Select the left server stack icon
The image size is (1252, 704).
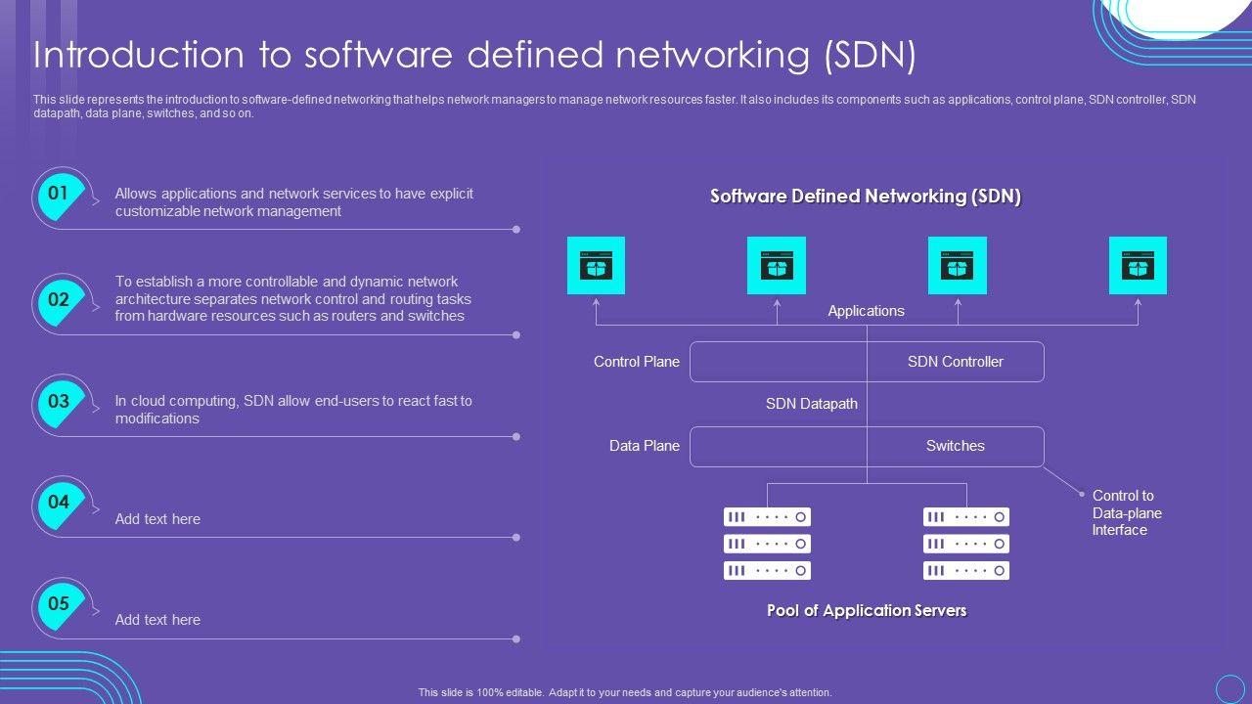click(x=767, y=544)
